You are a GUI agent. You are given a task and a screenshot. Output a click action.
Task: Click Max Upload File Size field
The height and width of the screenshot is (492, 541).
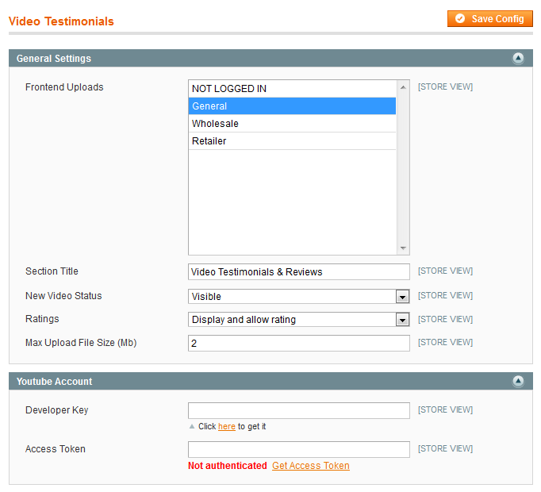tap(299, 343)
